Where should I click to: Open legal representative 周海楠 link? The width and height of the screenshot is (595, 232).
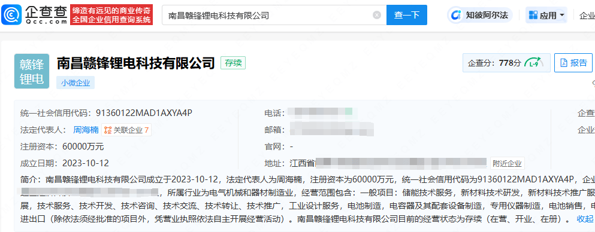tap(86, 130)
